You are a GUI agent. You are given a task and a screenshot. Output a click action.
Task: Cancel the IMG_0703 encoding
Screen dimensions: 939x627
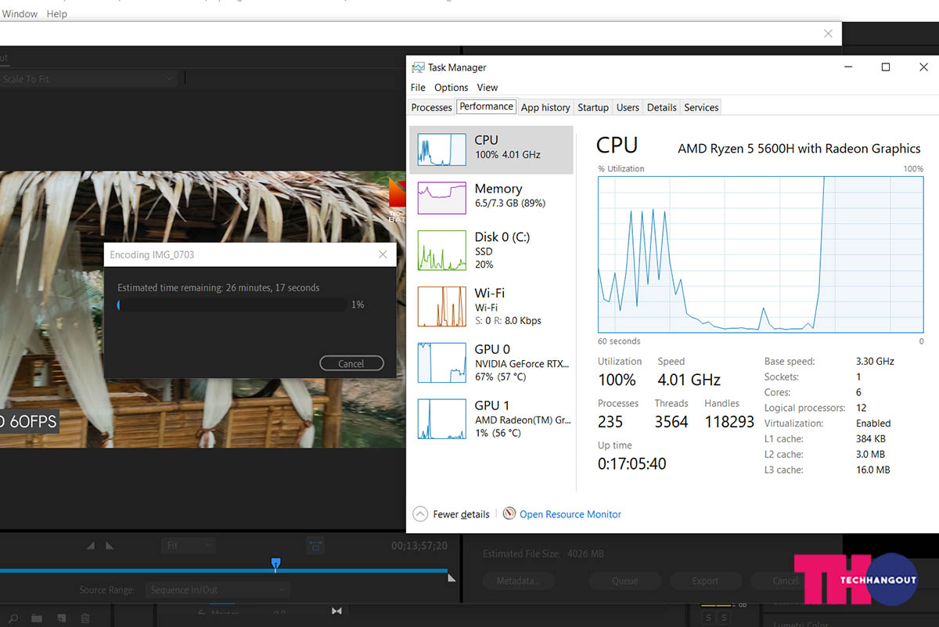click(351, 363)
